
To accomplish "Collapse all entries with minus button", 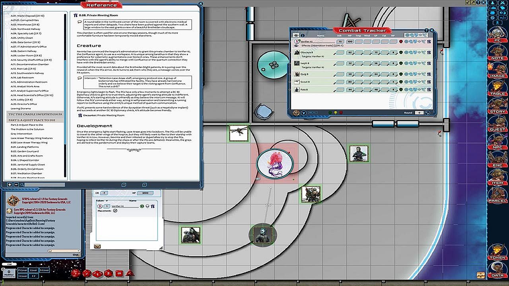I will [x=16, y=185].
